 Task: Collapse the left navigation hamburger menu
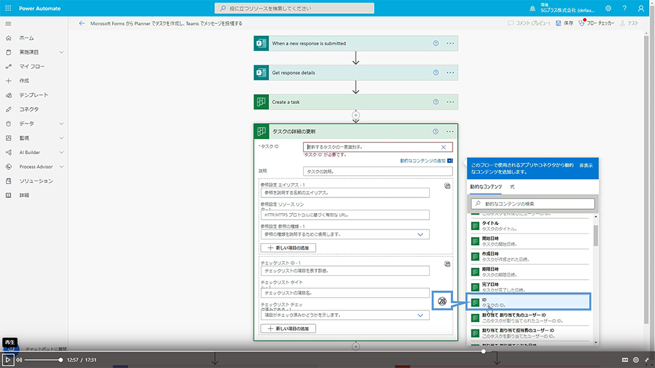(x=9, y=24)
